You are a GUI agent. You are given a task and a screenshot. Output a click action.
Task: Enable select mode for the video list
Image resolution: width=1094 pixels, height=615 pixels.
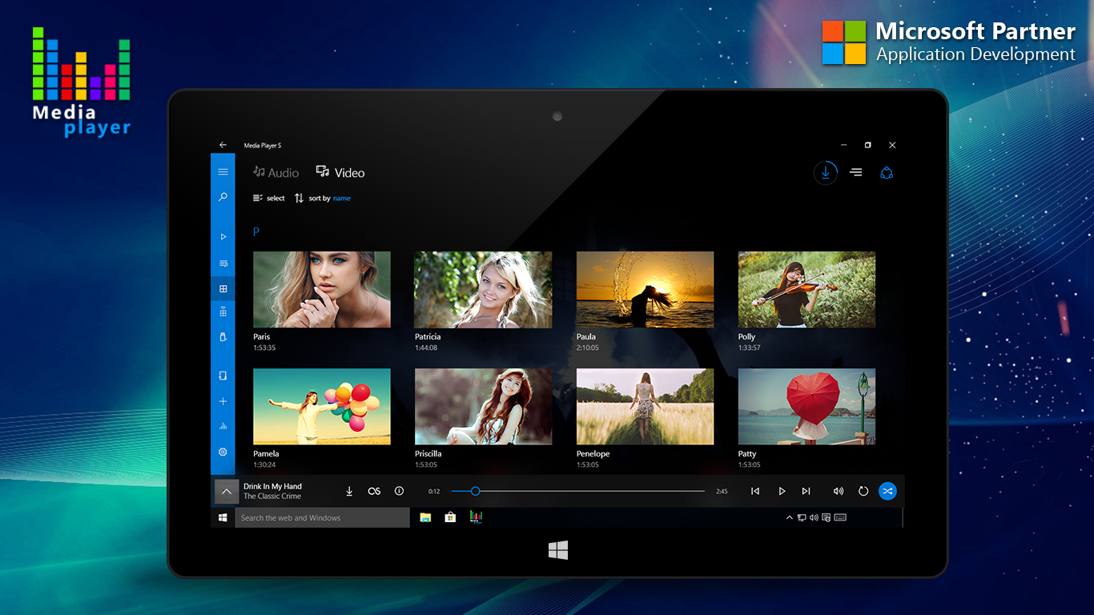pos(268,198)
